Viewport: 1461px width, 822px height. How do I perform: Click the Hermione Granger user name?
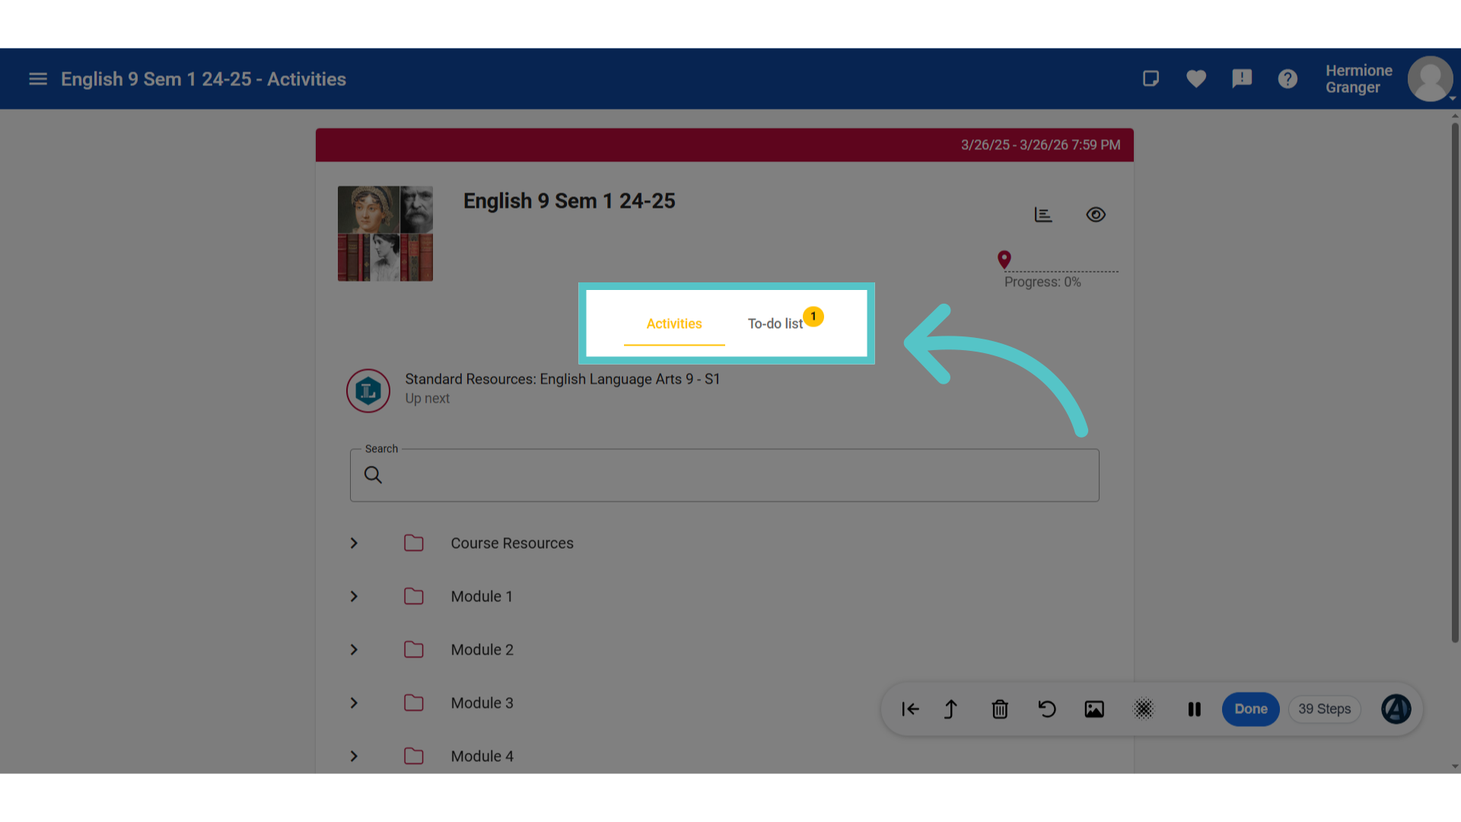[x=1359, y=79]
